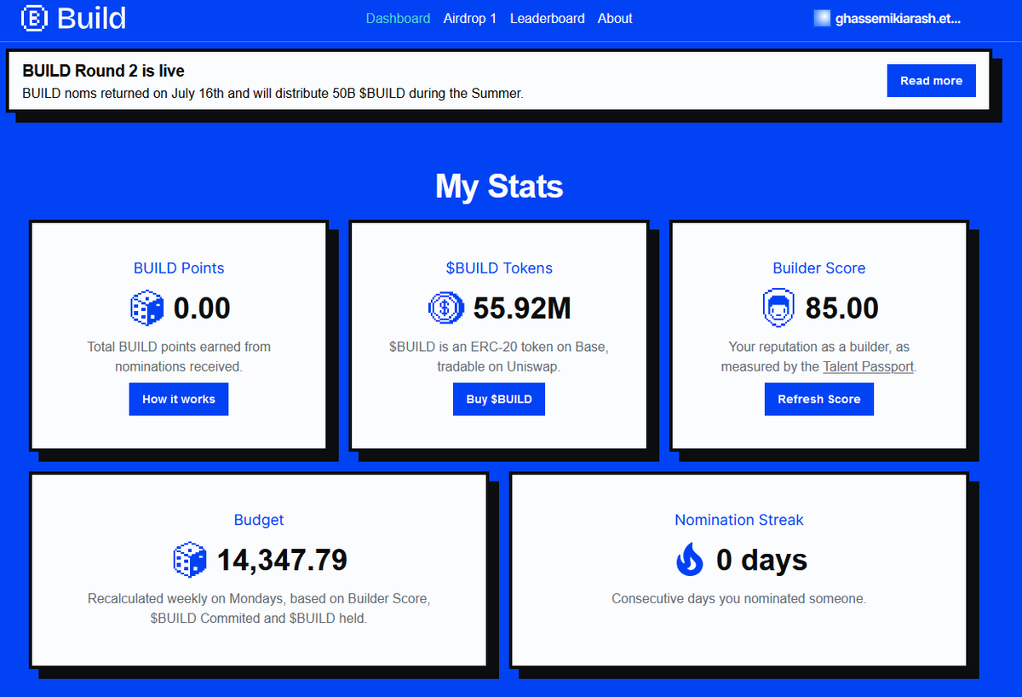Go to the Airdrop 1 page
1022x697 pixels.
(470, 18)
